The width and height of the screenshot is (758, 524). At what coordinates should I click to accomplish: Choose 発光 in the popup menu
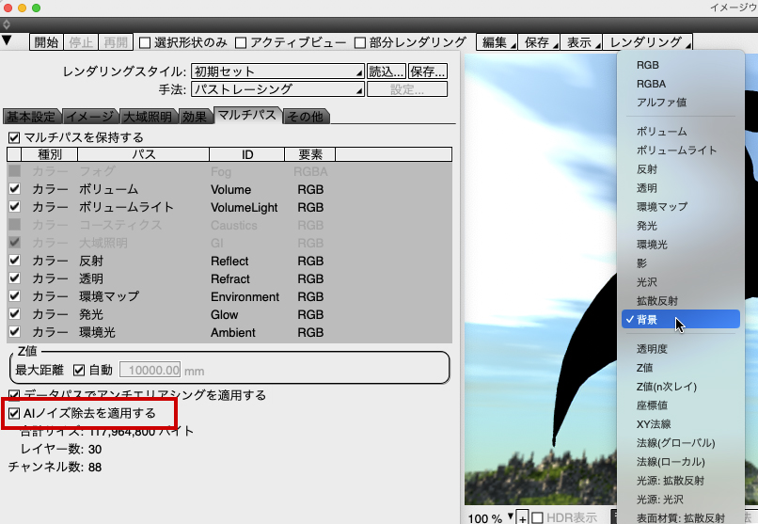[681, 226]
